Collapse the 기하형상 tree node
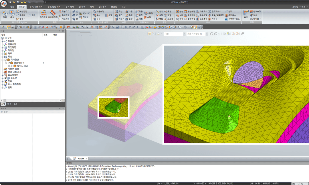309x185 pixels. [x=2, y=60]
